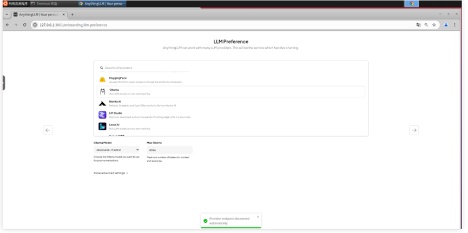
Task: Bookmark this page with the star icon
Action: (x=434, y=25)
